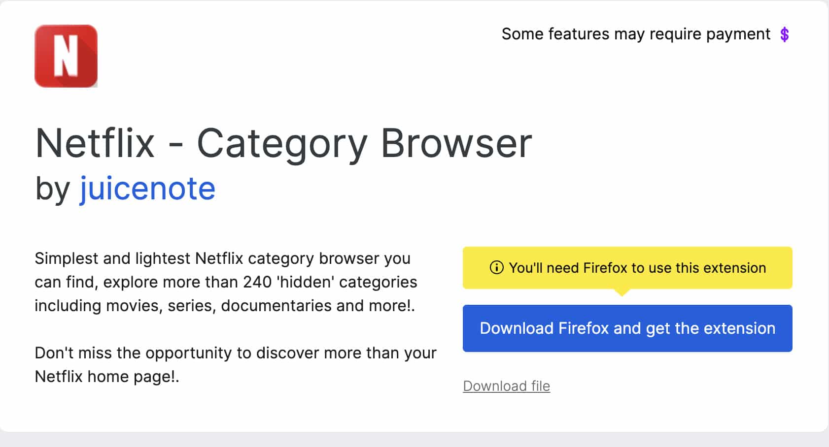Click the "Don't miss the opportunity" paragraph

point(235,353)
